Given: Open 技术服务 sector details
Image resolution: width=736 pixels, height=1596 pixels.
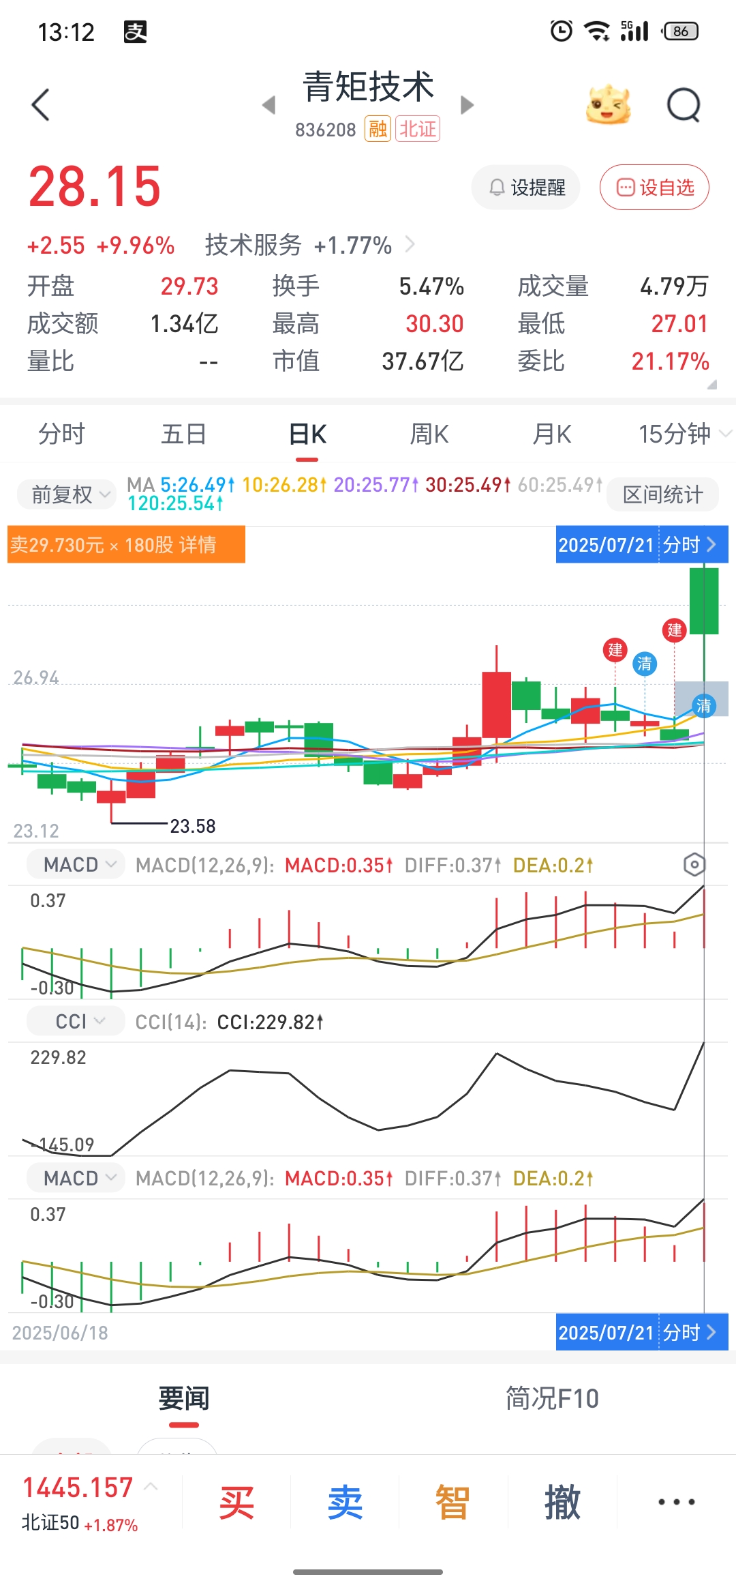Looking at the screenshot, I should (310, 245).
